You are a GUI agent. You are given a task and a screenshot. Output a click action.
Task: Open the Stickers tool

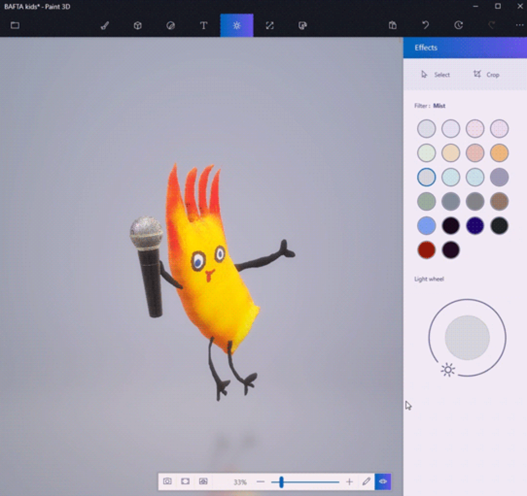pos(170,25)
